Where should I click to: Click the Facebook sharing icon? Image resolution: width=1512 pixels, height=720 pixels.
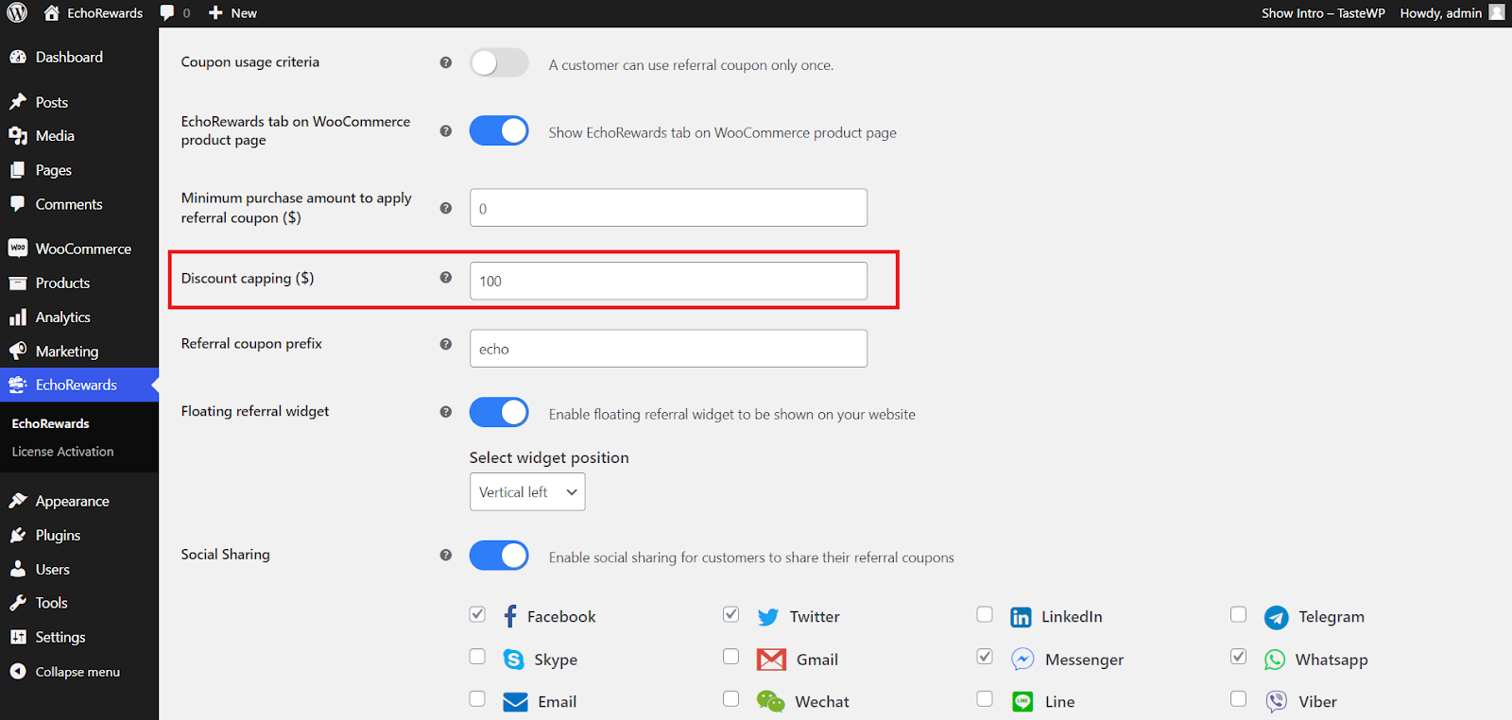pos(510,617)
